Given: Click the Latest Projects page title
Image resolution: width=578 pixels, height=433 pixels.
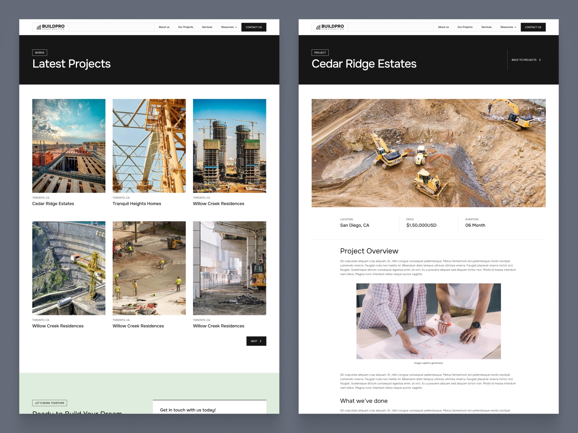Looking at the screenshot, I should click(72, 64).
